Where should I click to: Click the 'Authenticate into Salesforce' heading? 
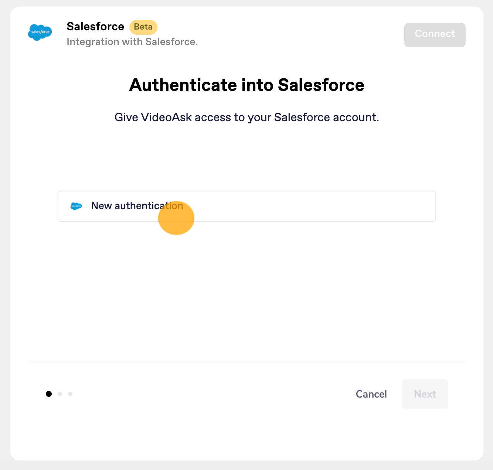247,85
